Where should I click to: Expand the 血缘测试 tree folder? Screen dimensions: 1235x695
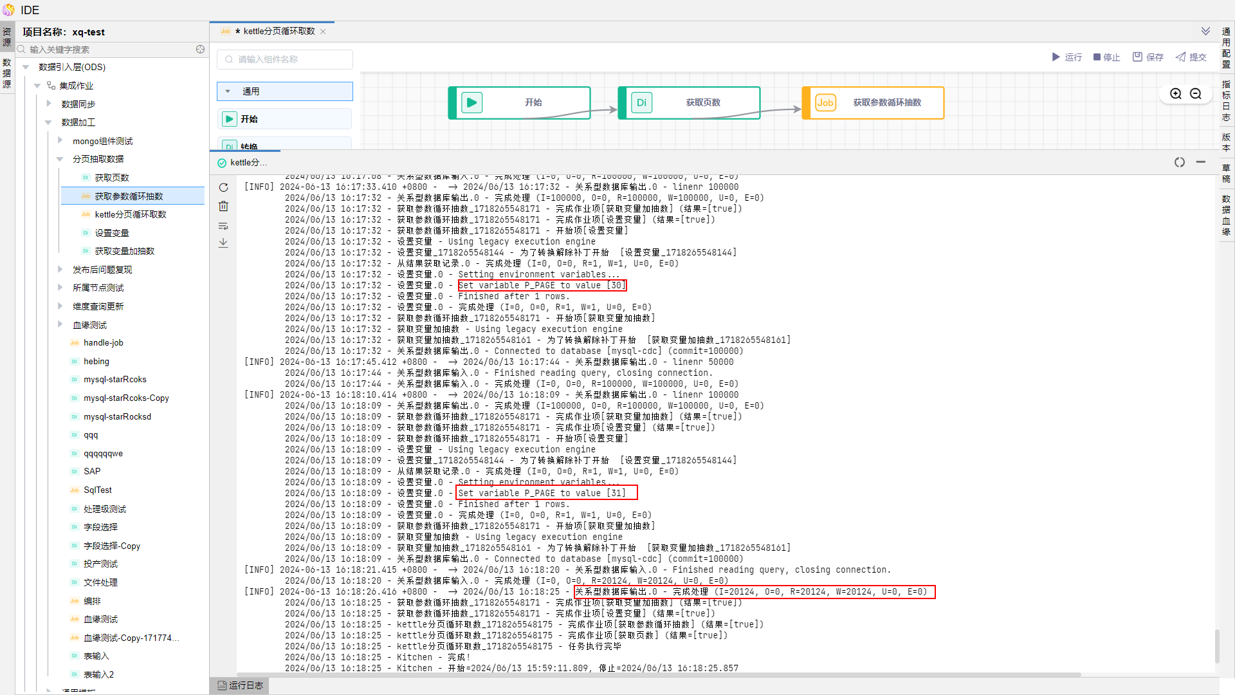(x=60, y=324)
